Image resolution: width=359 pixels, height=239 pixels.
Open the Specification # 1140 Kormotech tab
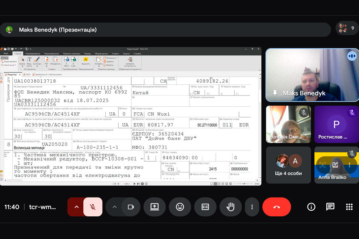(x=47, y=74)
